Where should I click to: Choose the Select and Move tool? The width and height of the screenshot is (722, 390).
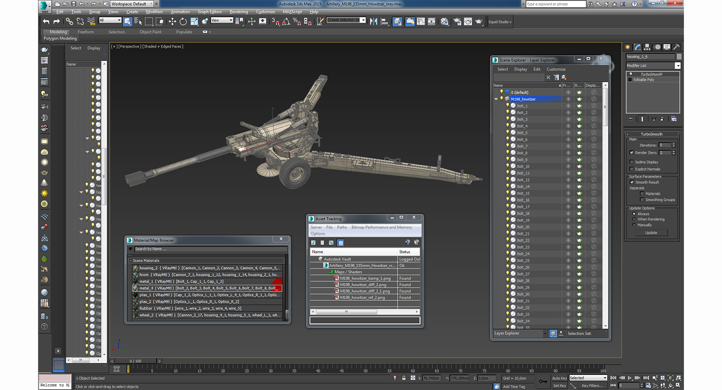pos(172,21)
